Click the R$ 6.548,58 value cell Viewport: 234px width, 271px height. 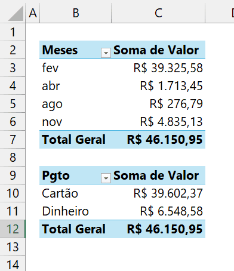click(x=158, y=211)
